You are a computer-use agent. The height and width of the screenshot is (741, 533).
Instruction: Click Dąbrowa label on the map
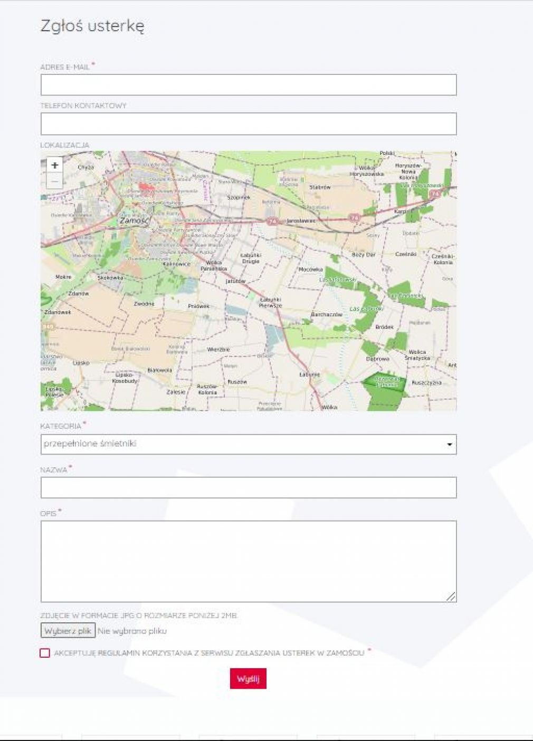tap(378, 359)
